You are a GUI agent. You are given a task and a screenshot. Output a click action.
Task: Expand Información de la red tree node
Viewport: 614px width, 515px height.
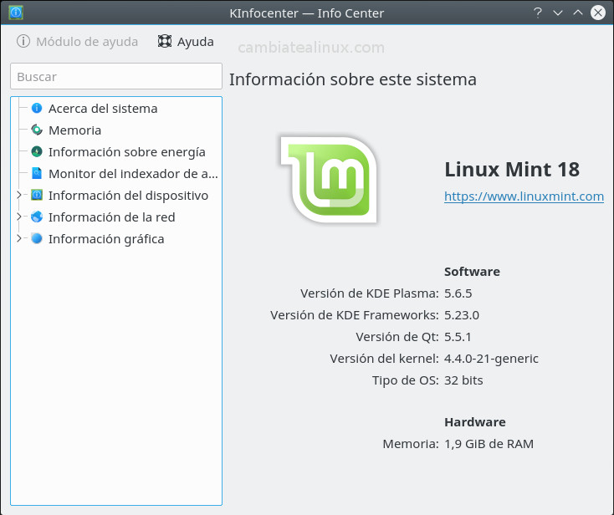coord(18,217)
